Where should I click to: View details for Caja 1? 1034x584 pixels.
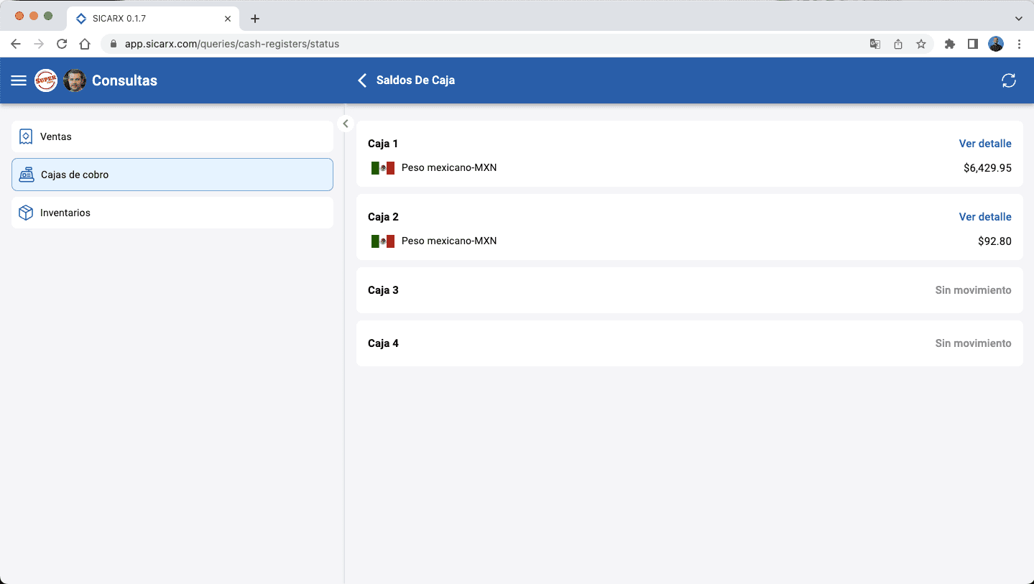click(984, 144)
